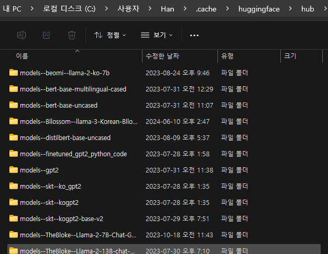Click date 2023-07-29 오후 7:51

coord(178,219)
